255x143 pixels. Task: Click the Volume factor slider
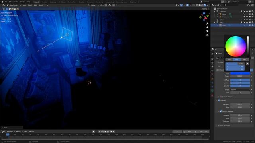click(240, 86)
